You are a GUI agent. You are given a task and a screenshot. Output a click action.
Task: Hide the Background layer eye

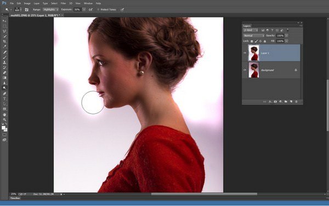245,70
